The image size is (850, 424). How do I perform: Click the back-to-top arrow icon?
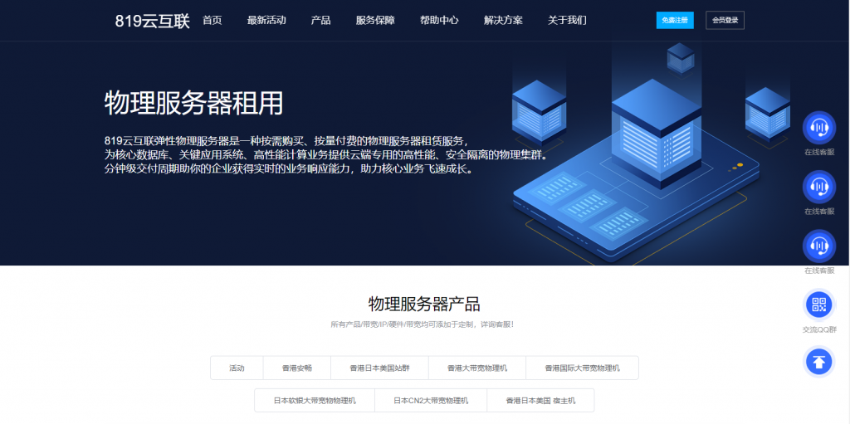[818, 362]
